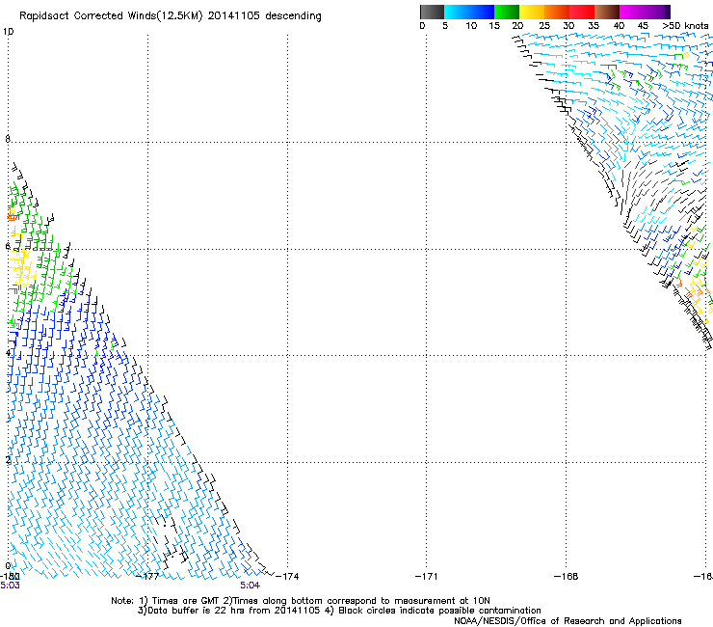Click the 'Times are GMT' note line

pos(301,601)
